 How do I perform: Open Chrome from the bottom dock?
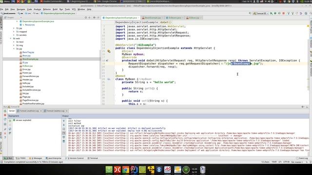pyautogui.click(x=126, y=170)
